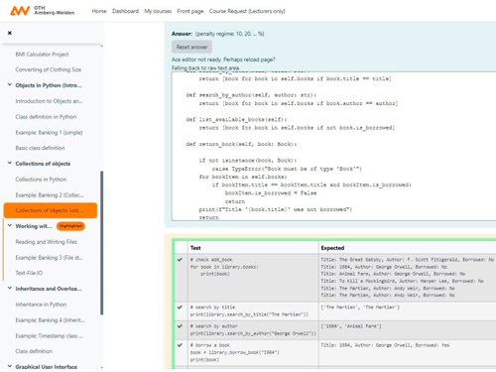Open Text-File IO
Screen dimensions: 496x372
[29, 273]
